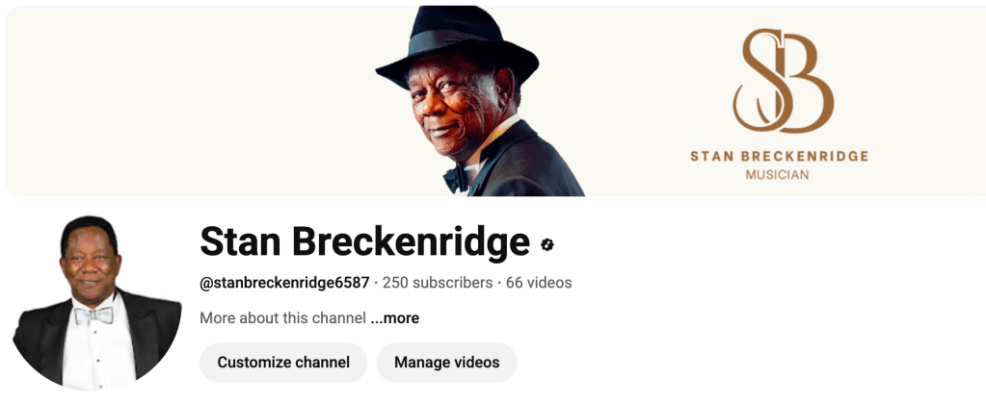The width and height of the screenshot is (986, 403).
Task: Click the black fedora hat in banner
Action: click(x=457, y=46)
